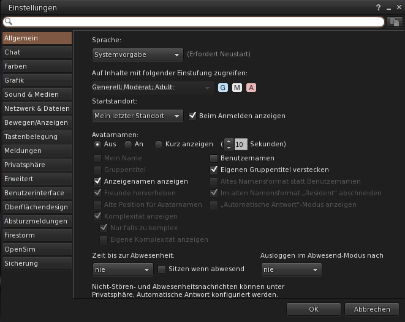Open the 'Zeit bis zur Abwesenheit' dropdown
This screenshot has width=405, height=322.
click(x=123, y=269)
